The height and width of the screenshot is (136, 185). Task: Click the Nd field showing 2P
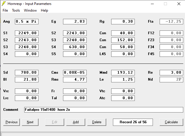(171, 79)
